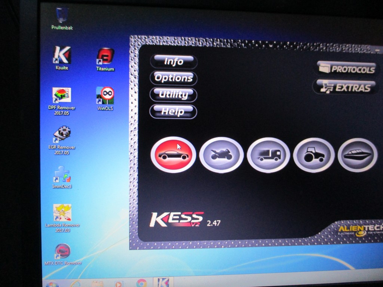383x287 pixels.
Task: Pick the boat vehicle category
Action: click(357, 155)
